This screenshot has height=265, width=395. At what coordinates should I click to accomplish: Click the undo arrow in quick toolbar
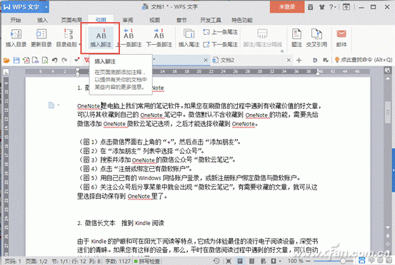tap(55, 61)
